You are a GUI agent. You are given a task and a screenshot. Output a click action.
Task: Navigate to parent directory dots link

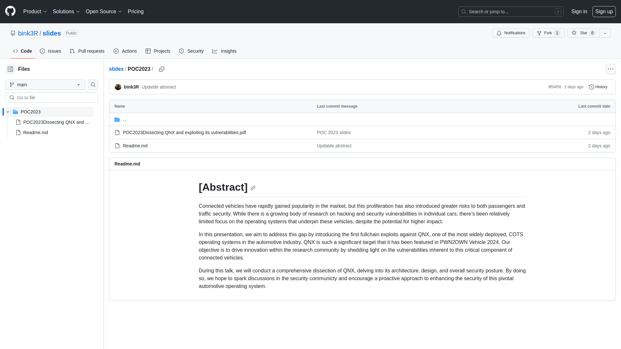[125, 120]
